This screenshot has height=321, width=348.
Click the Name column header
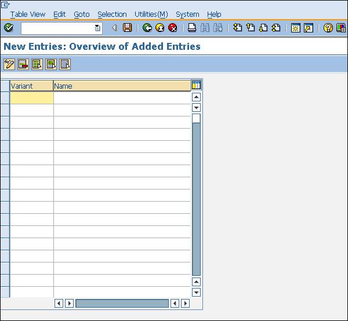click(122, 86)
